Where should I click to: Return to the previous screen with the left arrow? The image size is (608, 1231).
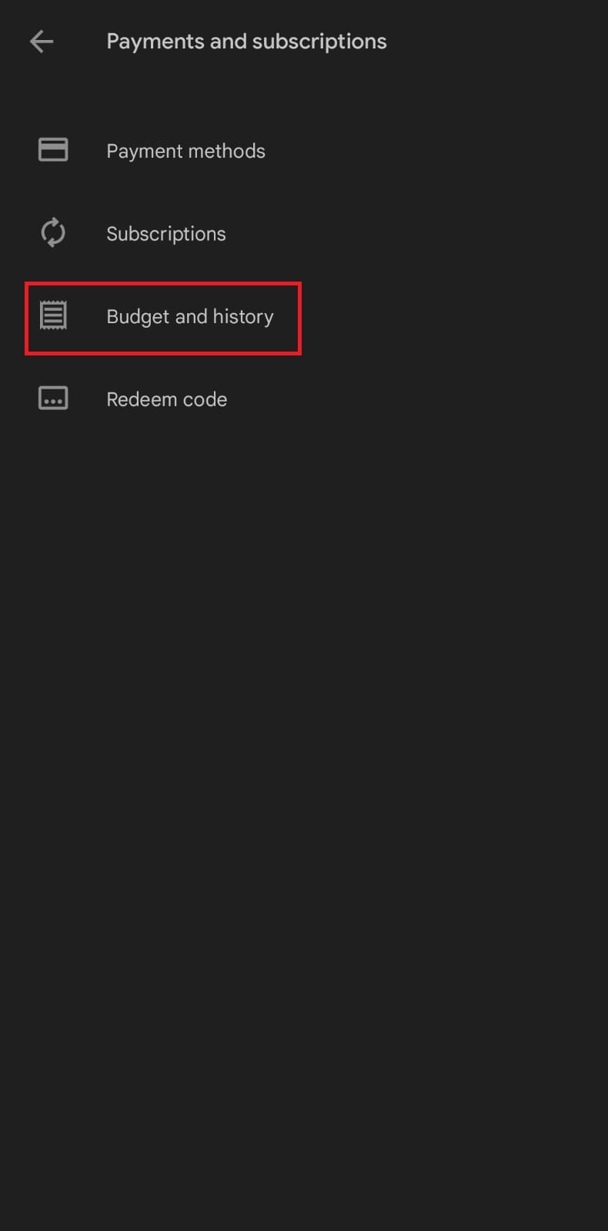point(42,42)
